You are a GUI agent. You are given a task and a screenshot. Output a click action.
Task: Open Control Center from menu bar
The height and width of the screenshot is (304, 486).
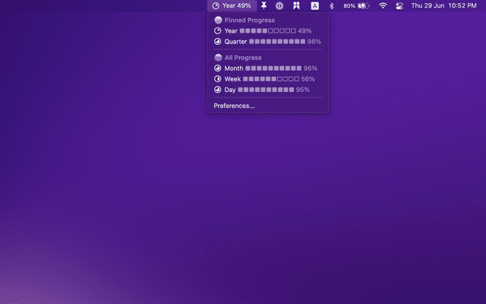399,5
